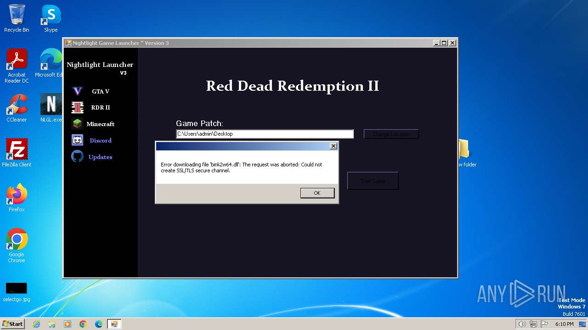Click the Red Dead Redemption II heading
The height and width of the screenshot is (330, 588).
(x=292, y=86)
